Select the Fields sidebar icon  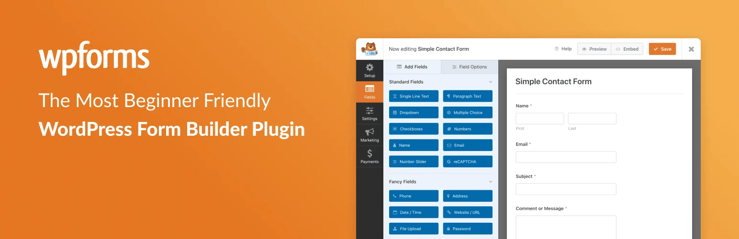click(369, 92)
